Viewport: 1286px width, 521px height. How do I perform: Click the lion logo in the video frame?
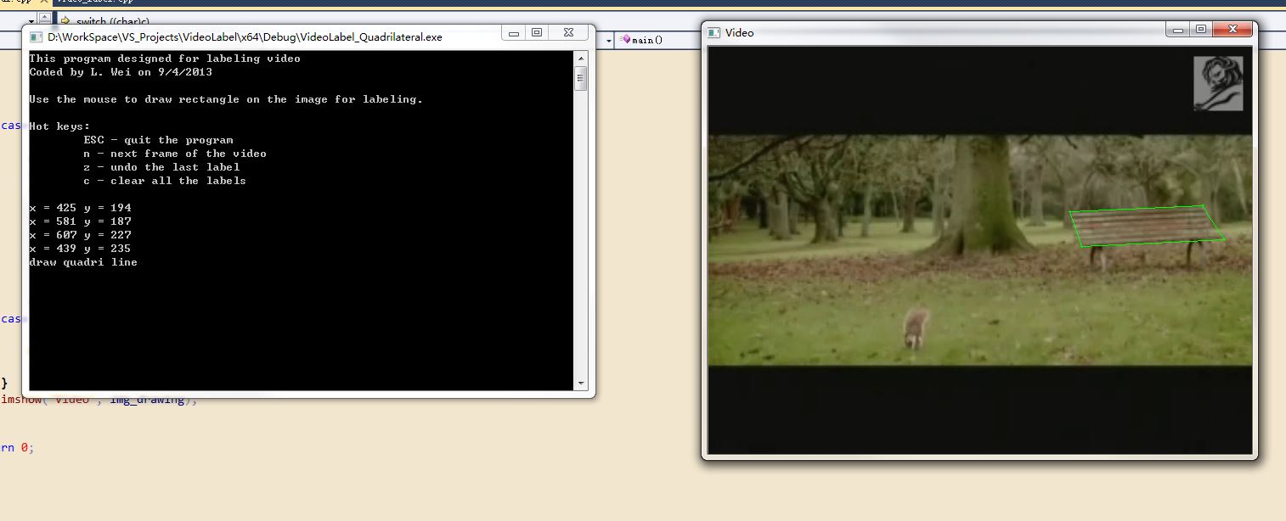[1218, 83]
